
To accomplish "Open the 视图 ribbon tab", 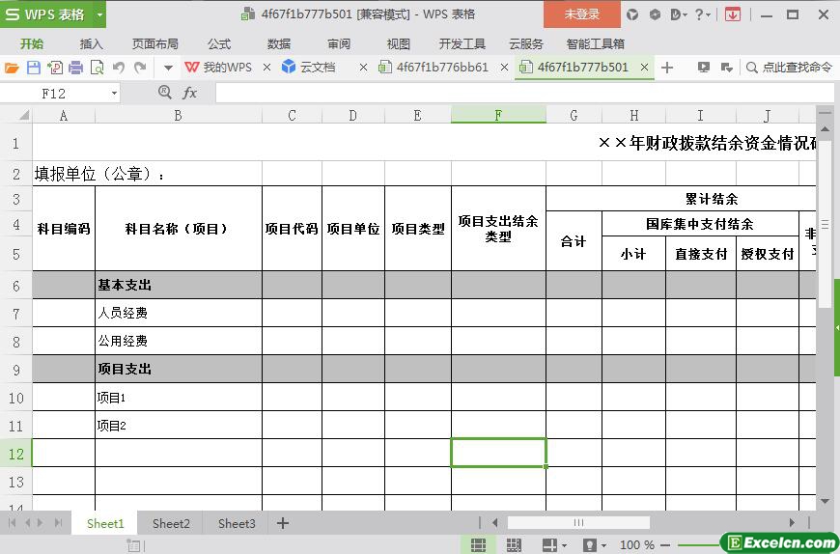I will click(398, 43).
